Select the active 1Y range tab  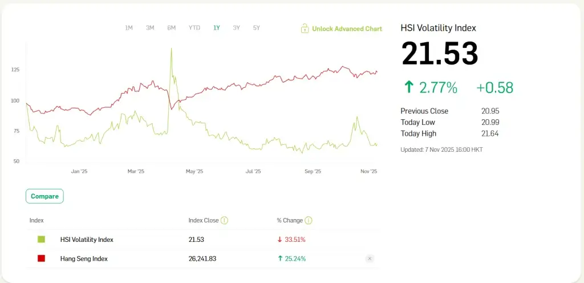(x=217, y=27)
